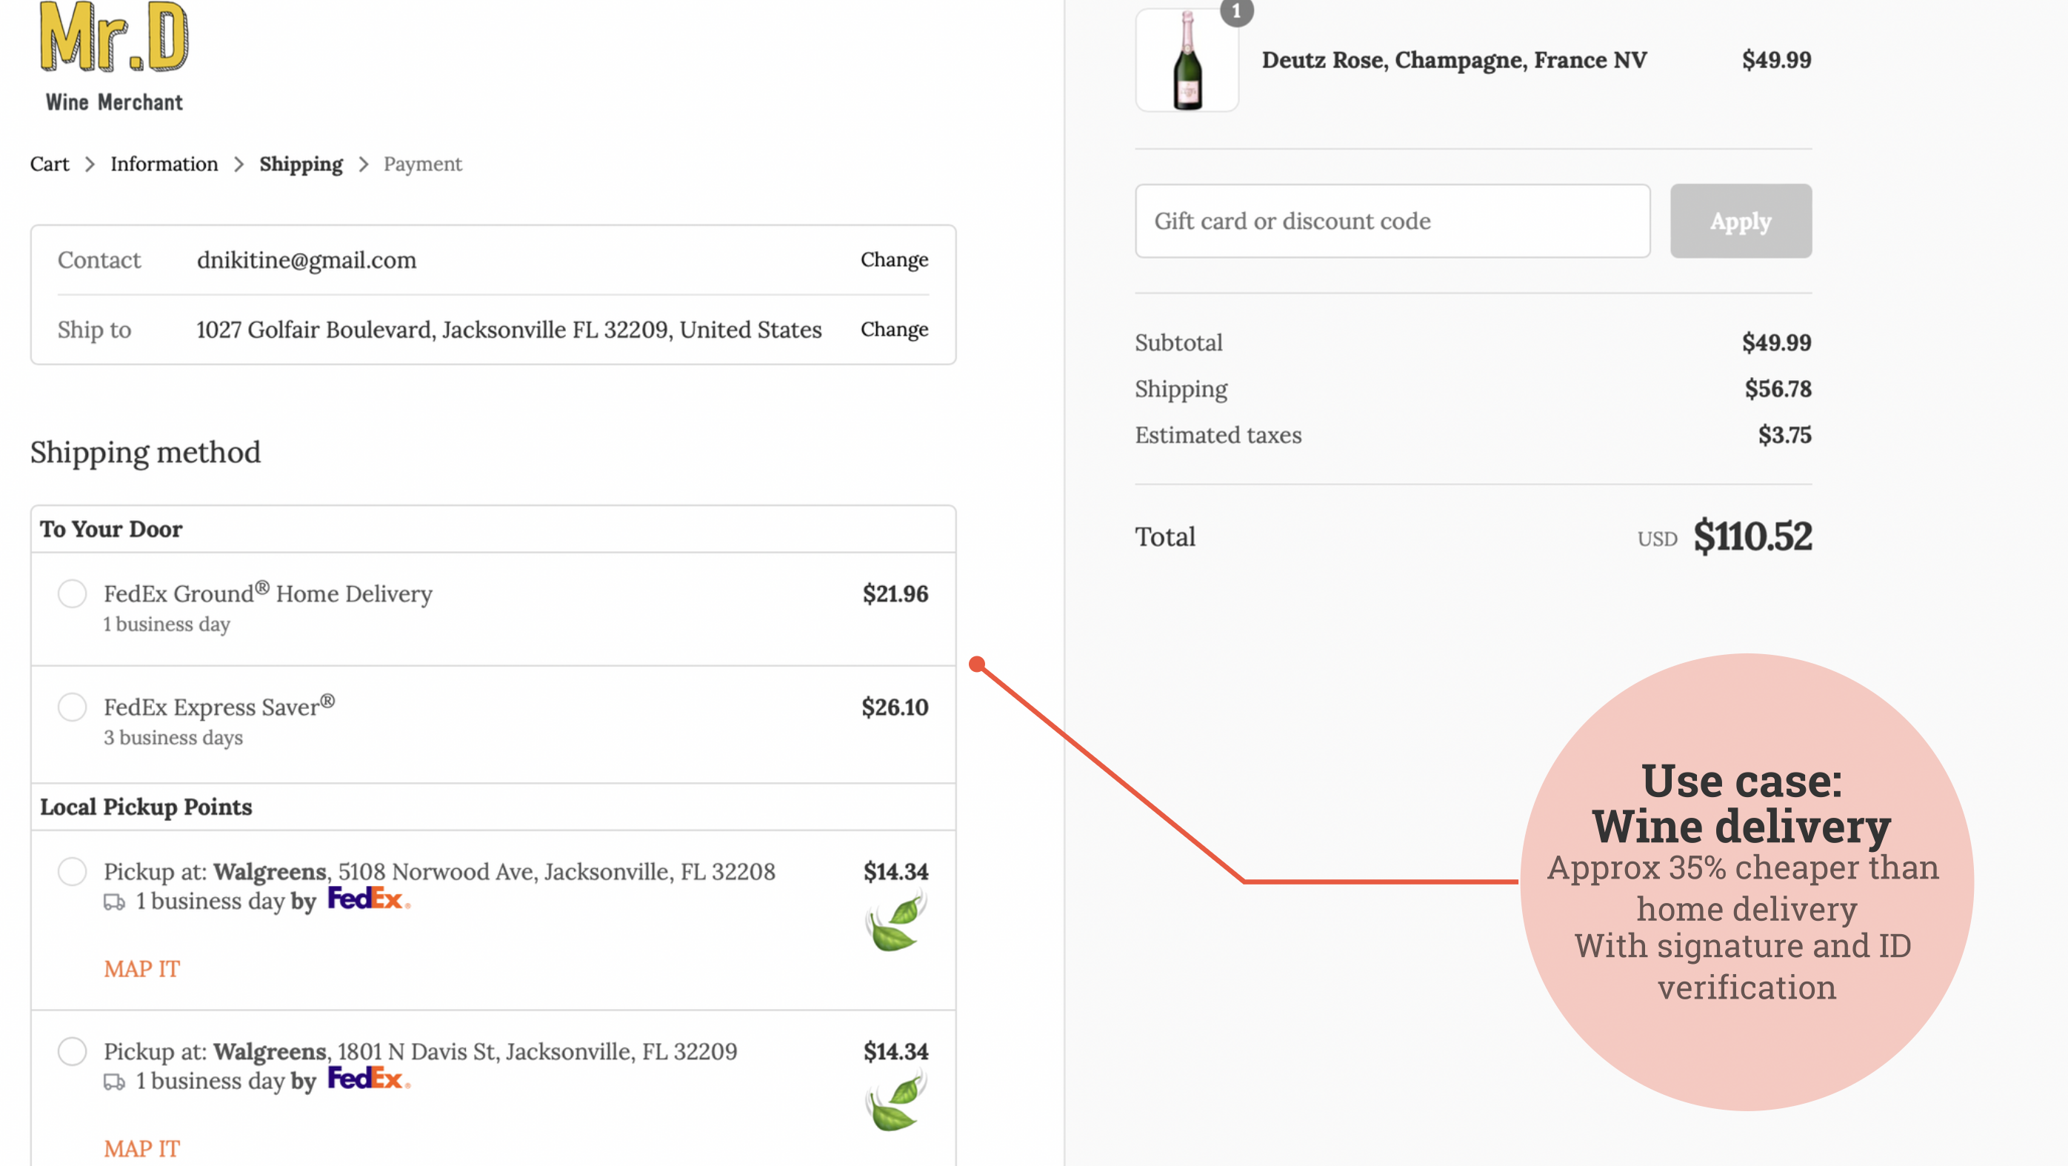Click the $14.34 price for Norwood Ave pickup
The height and width of the screenshot is (1166, 2068).
(896, 871)
